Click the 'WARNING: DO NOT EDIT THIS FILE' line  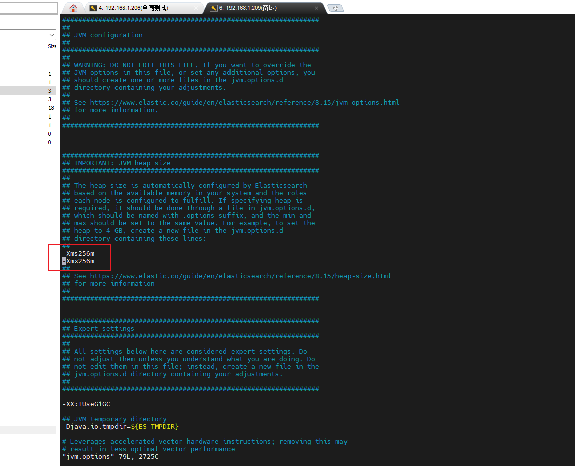187,65
